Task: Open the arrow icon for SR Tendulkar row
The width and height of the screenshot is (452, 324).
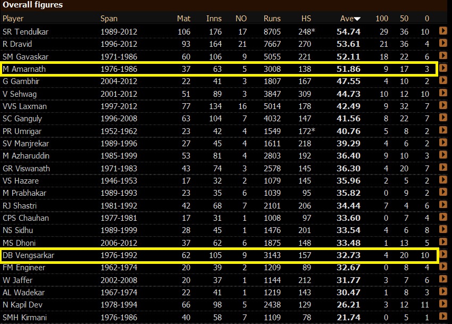Action: point(443,30)
